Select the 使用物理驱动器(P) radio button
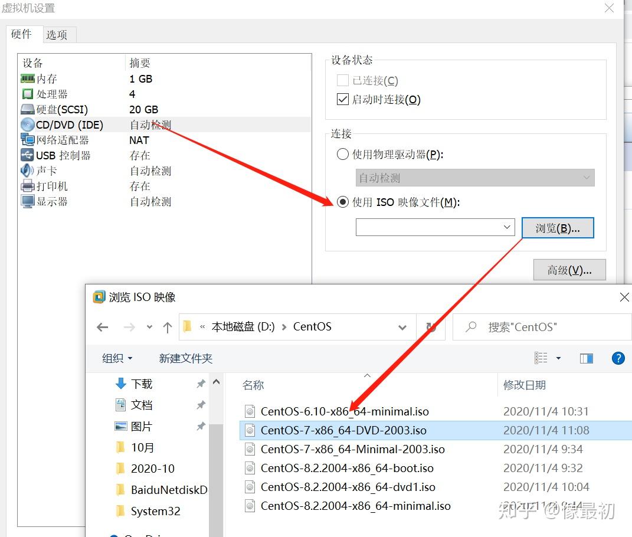The image size is (632, 537). tap(342, 155)
